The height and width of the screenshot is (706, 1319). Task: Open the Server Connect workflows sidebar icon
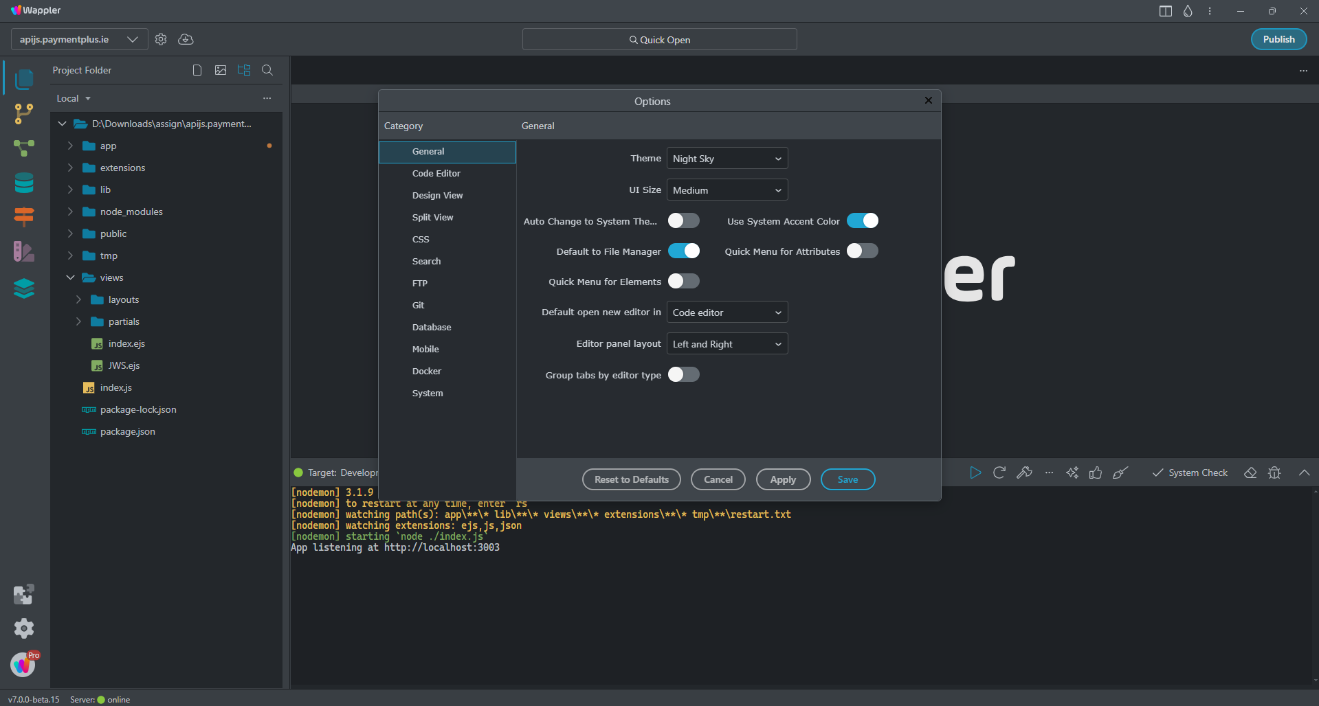pyautogui.click(x=24, y=148)
